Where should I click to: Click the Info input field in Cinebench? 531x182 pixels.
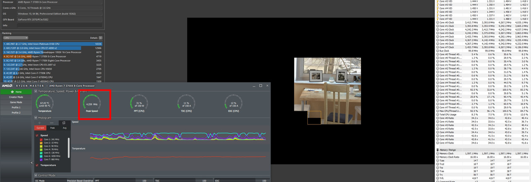(59, 25)
